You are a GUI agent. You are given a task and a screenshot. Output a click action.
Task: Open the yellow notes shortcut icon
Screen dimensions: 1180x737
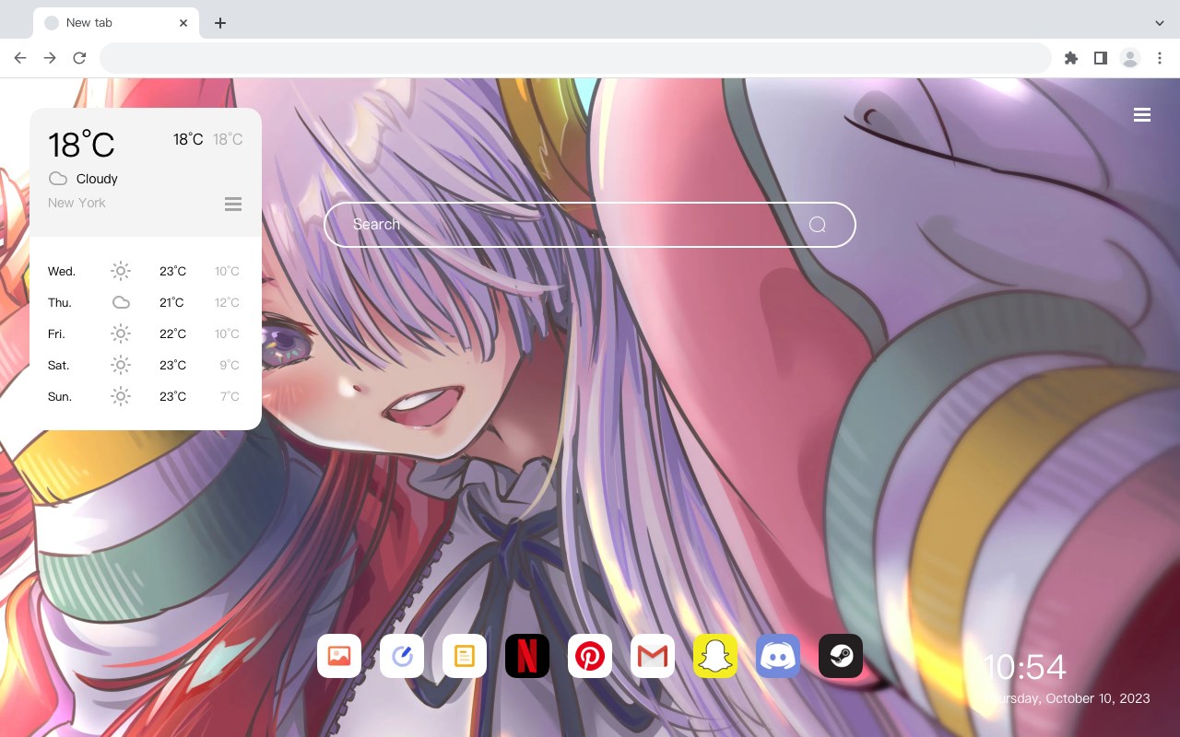click(465, 656)
